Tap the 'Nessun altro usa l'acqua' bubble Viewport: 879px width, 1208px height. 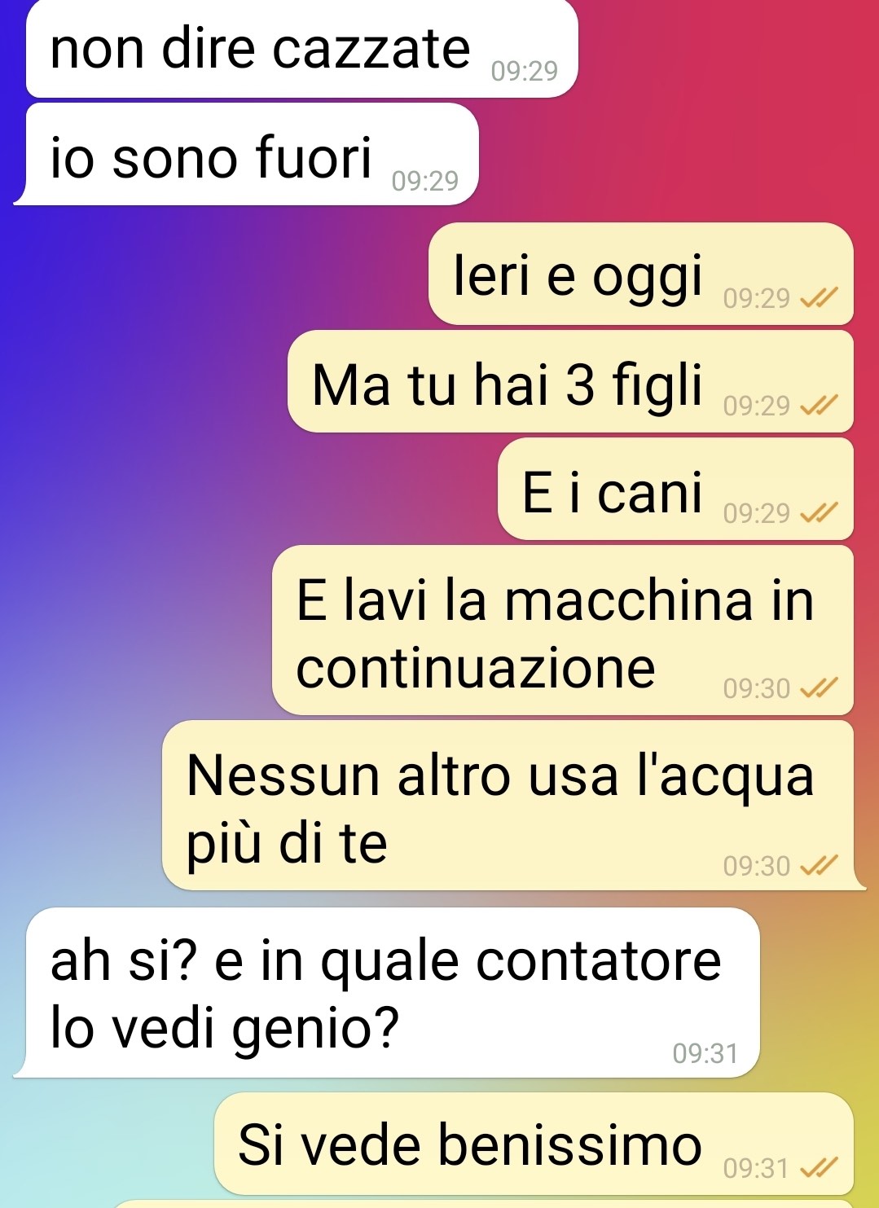pos(512,806)
